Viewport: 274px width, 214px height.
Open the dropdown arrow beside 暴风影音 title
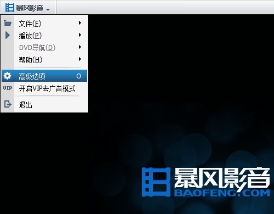(x=48, y=9)
